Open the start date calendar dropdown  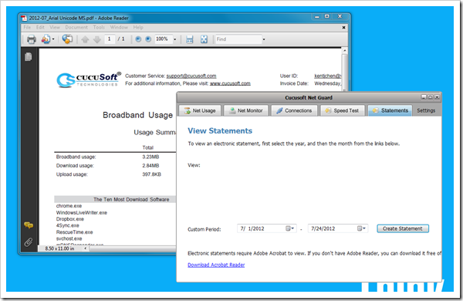290,228
